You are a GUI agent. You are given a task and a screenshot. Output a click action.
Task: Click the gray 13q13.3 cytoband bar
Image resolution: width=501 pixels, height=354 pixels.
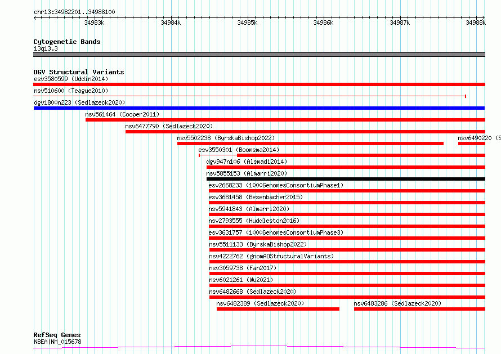point(259,55)
